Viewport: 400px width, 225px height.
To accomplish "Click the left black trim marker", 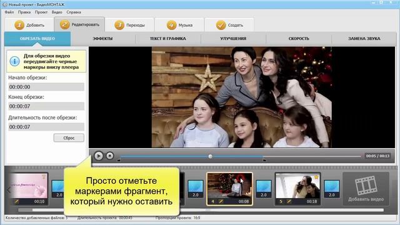I will pyautogui.click(x=119, y=160).
